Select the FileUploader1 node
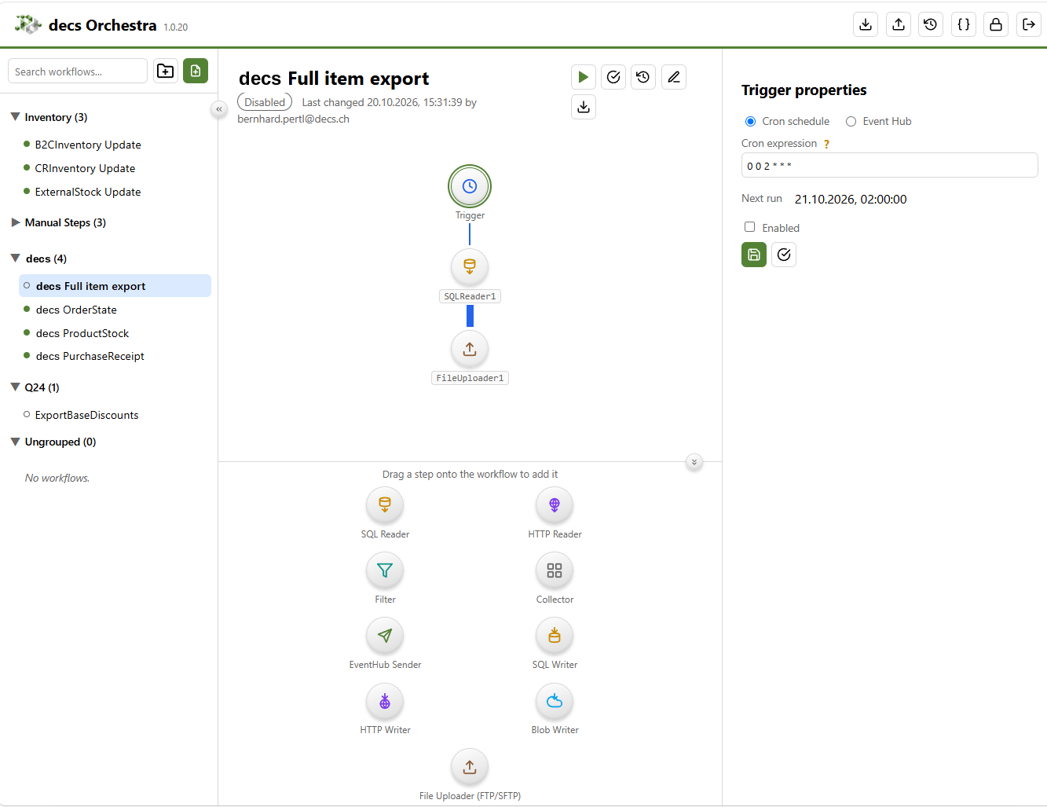 [470, 349]
